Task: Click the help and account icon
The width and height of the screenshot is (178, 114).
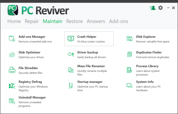Action: coord(153,8)
